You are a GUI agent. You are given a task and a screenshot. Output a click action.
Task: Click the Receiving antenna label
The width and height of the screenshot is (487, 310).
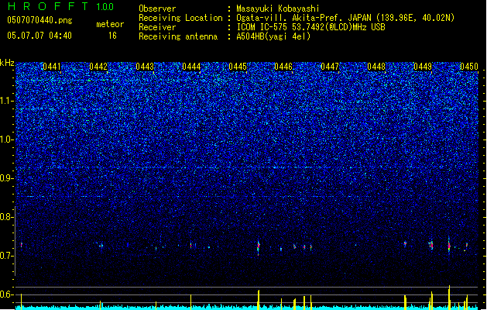click(178, 36)
